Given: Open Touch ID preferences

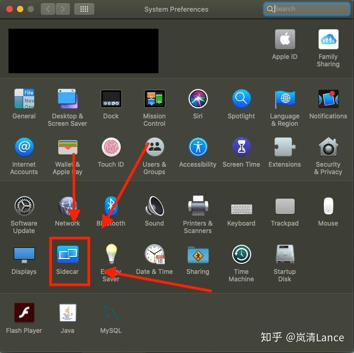Looking at the screenshot, I should [111, 147].
